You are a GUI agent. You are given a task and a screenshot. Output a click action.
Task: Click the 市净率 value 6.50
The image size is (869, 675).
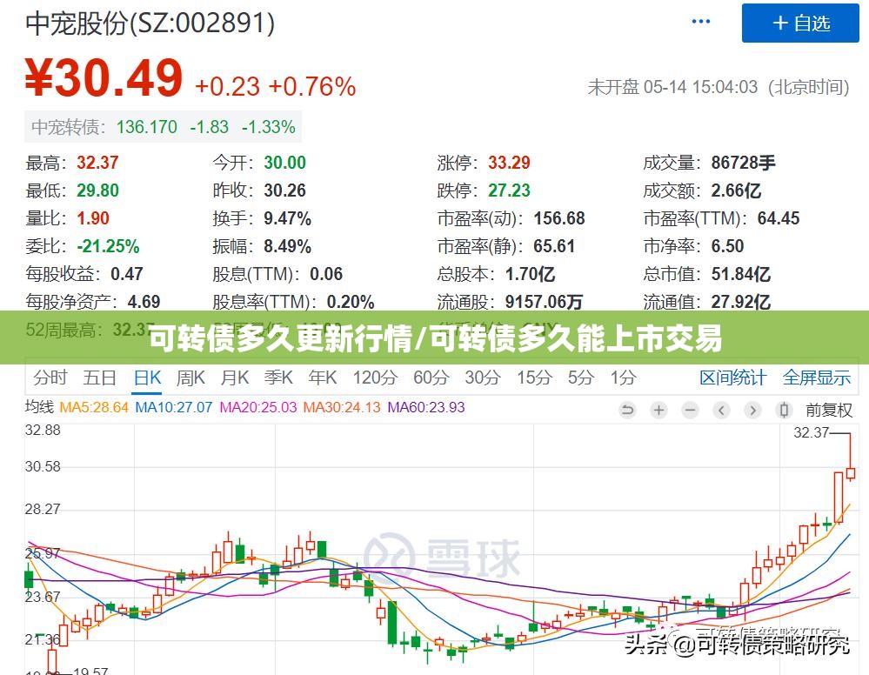[x=727, y=246]
